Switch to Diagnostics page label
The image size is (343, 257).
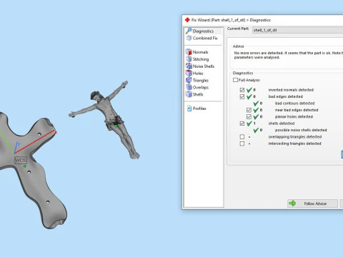pos(203,31)
